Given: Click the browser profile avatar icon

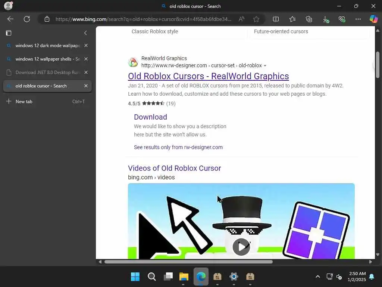Looking at the screenshot, I should (8, 6).
